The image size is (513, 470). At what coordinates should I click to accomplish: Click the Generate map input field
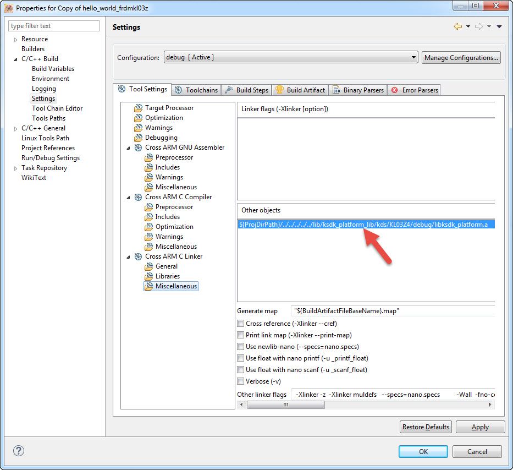click(x=393, y=311)
